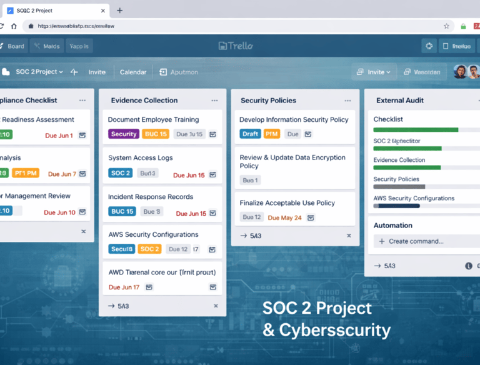This screenshot has width=480, height=365.
Task: Click blue BUC 15 label on Incident Response
Action: pyautogui.click(x=122, y=211)
